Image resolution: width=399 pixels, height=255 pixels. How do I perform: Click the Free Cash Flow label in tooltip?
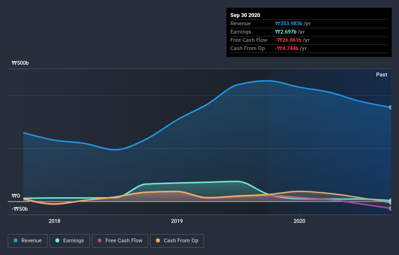[x=249, y=40]
